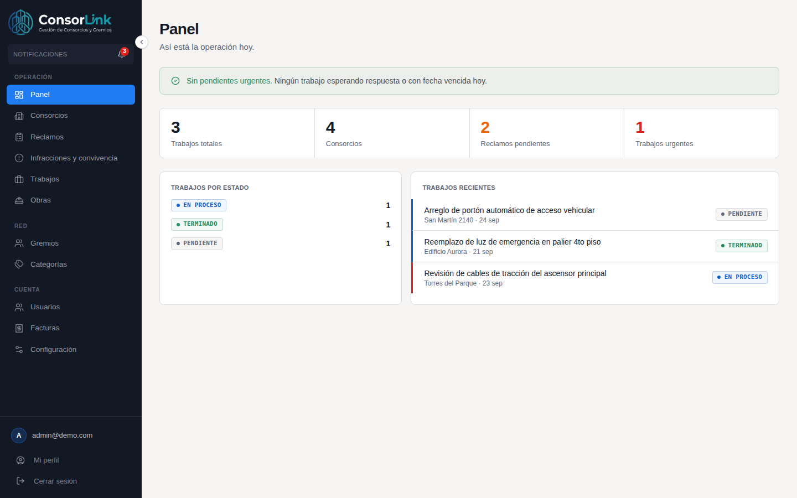The height and width of the screenshot is (498, 797).
Task: Click 'Sin pendientes urgentes.' banner text
Action: click(x=229, y=81)
